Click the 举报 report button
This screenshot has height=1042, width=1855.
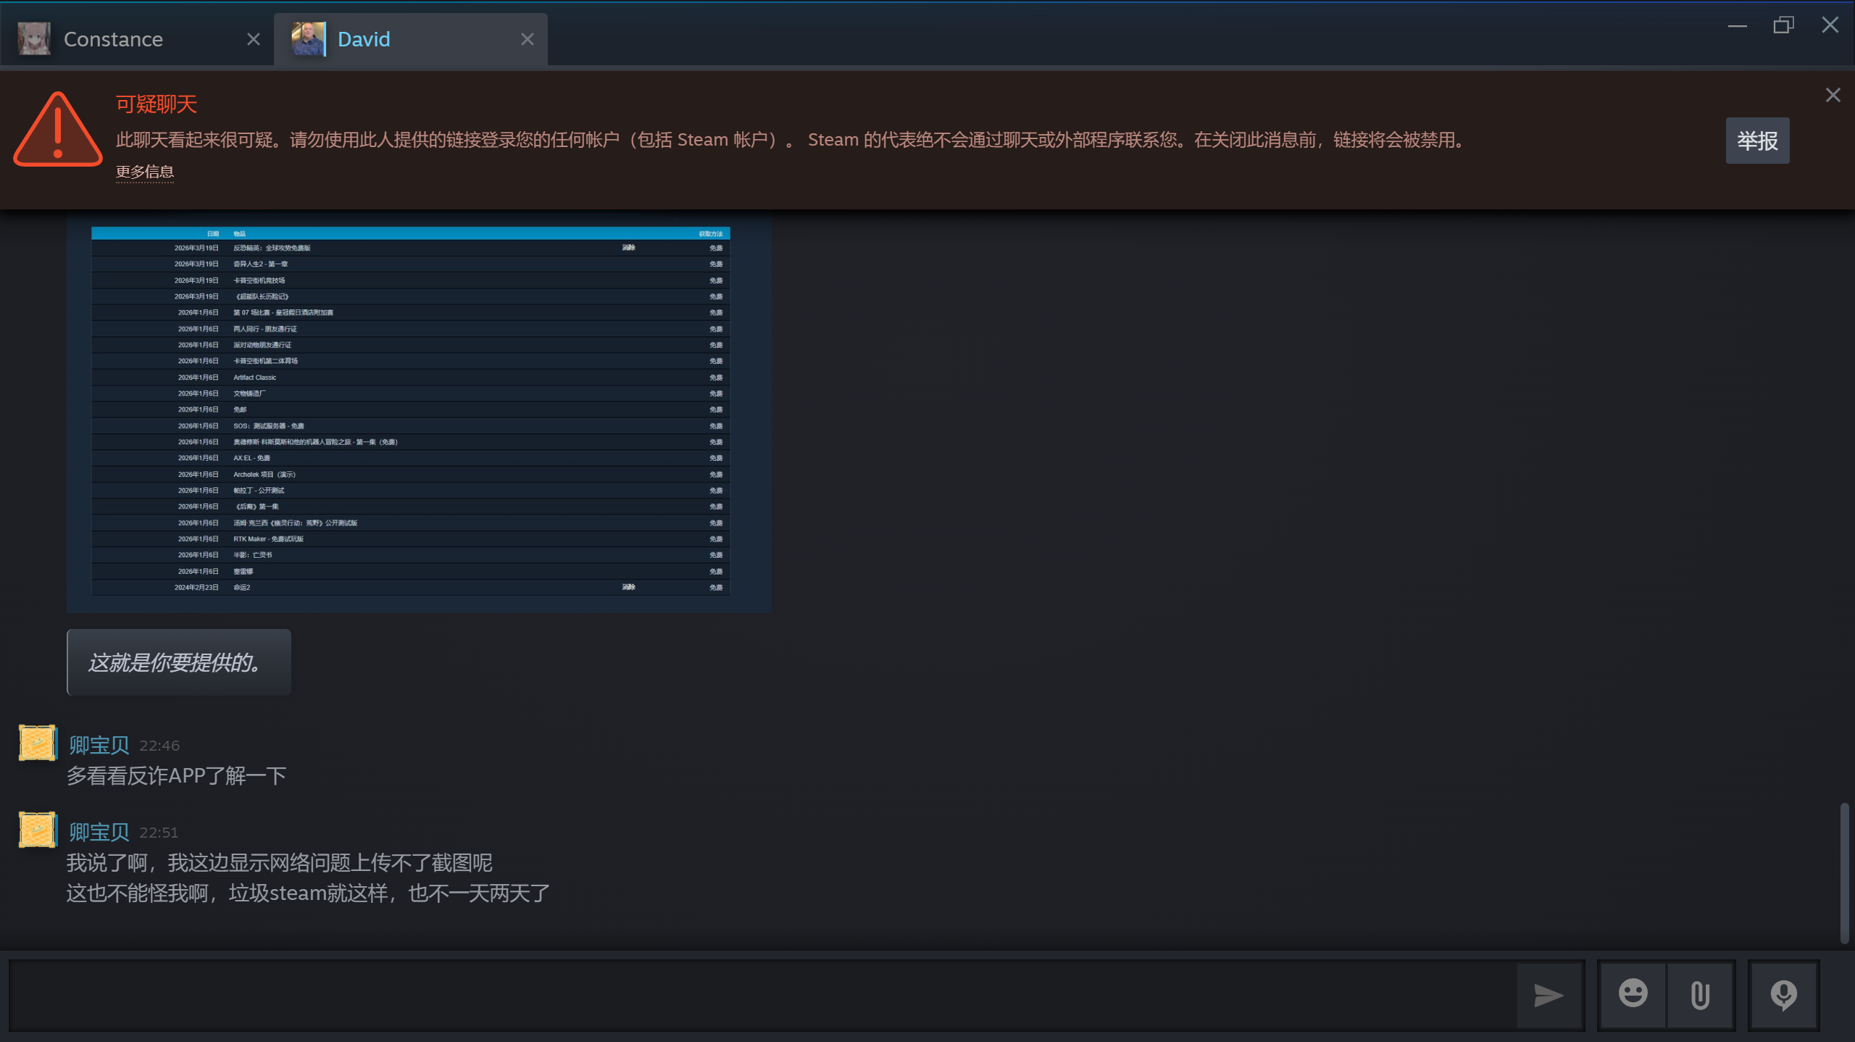[1756, 141]
